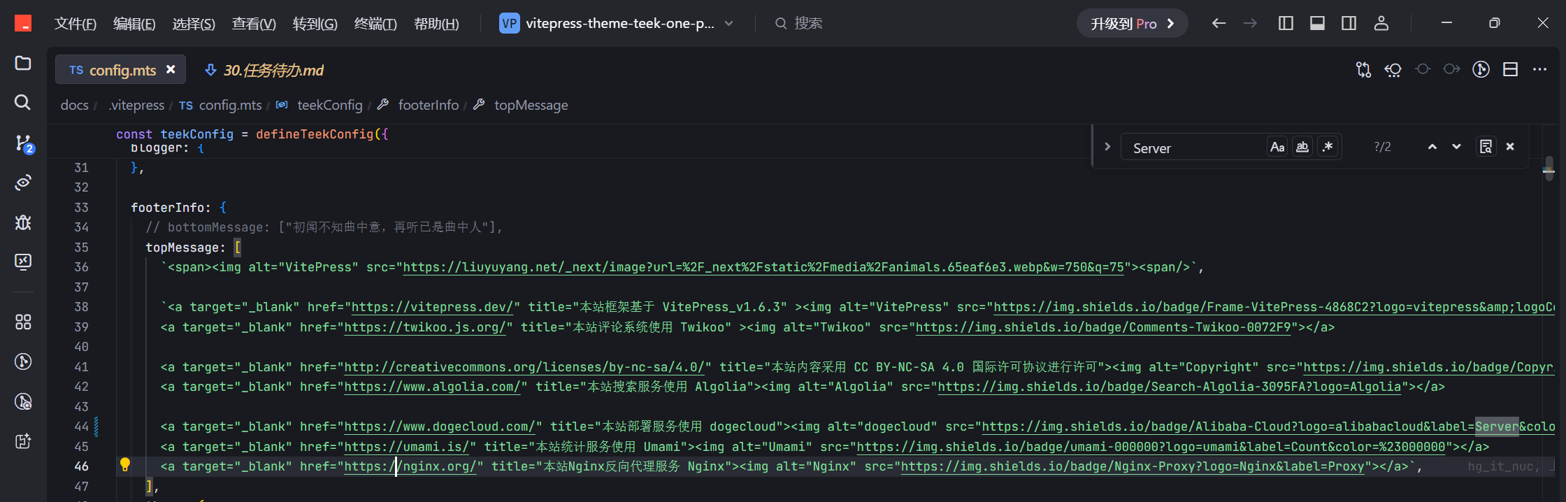Open the AI sparkle panel icon in the sidebar

tap(23, 441)
